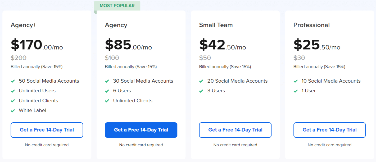376x162 pixels.
Task: Click the green check next to "1 User"
Action: (x=295, y=91)
